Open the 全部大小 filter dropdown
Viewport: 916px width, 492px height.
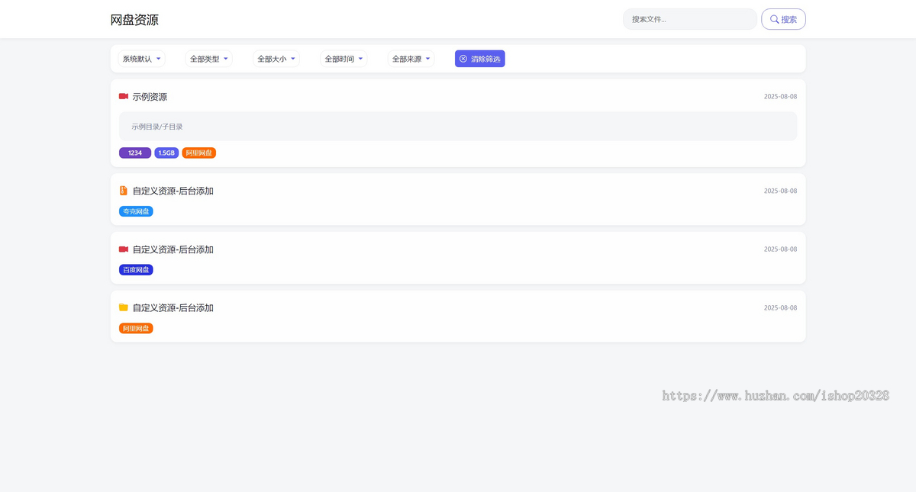pos(276,59)
